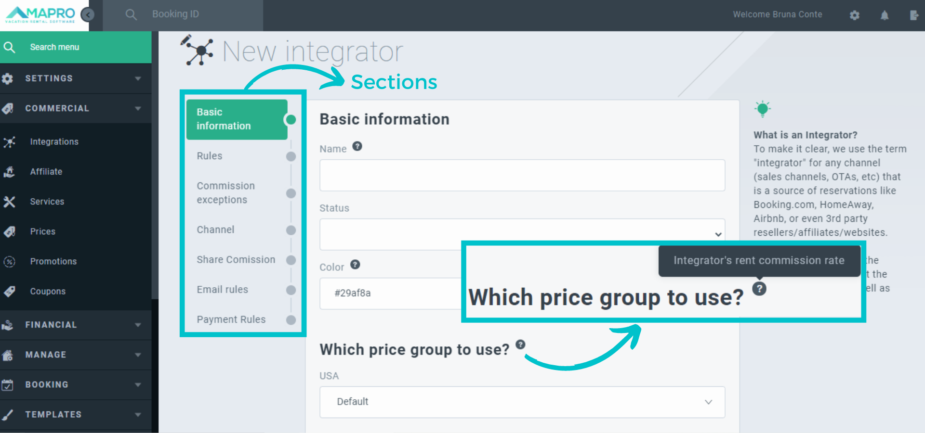Click the logout icon top right
The height and width of the screenshot is (433, 925).
[914, 15]
